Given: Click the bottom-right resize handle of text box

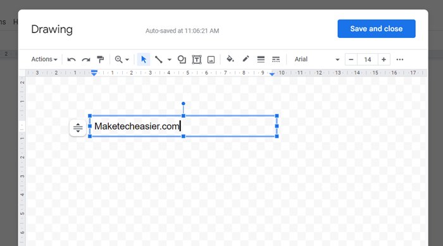Looking at the screenshot, I should click(x=277, y=136).
